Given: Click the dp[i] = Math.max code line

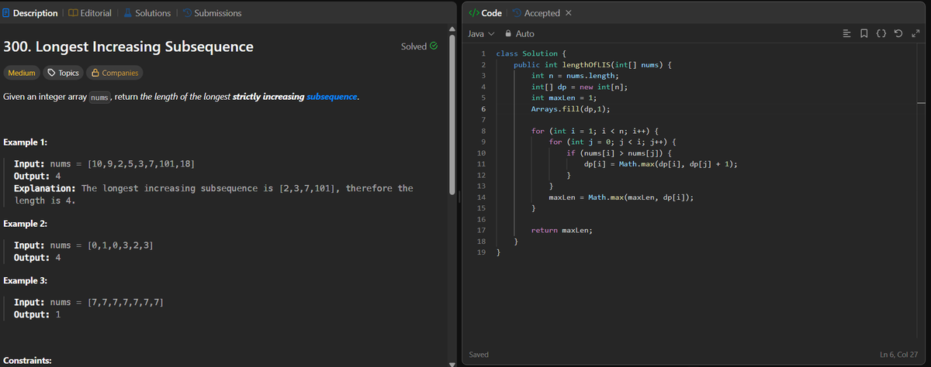Looking at the screenshot, I should pos(660,164).
